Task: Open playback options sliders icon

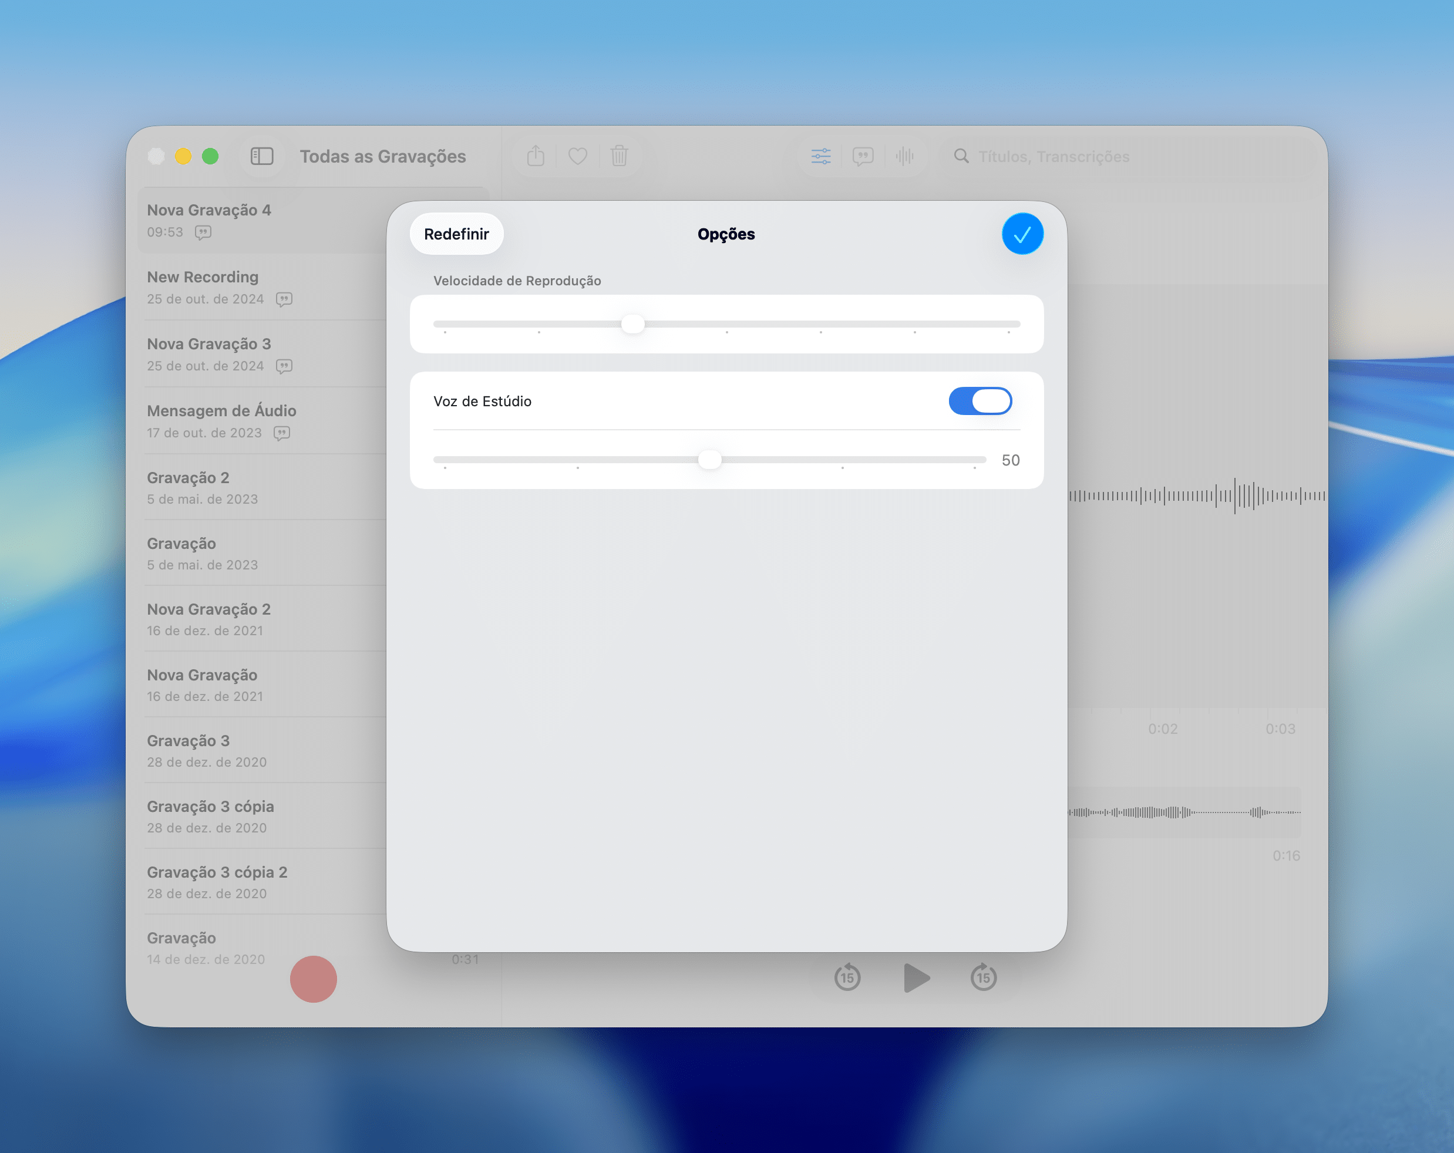Action: (820, 156)
